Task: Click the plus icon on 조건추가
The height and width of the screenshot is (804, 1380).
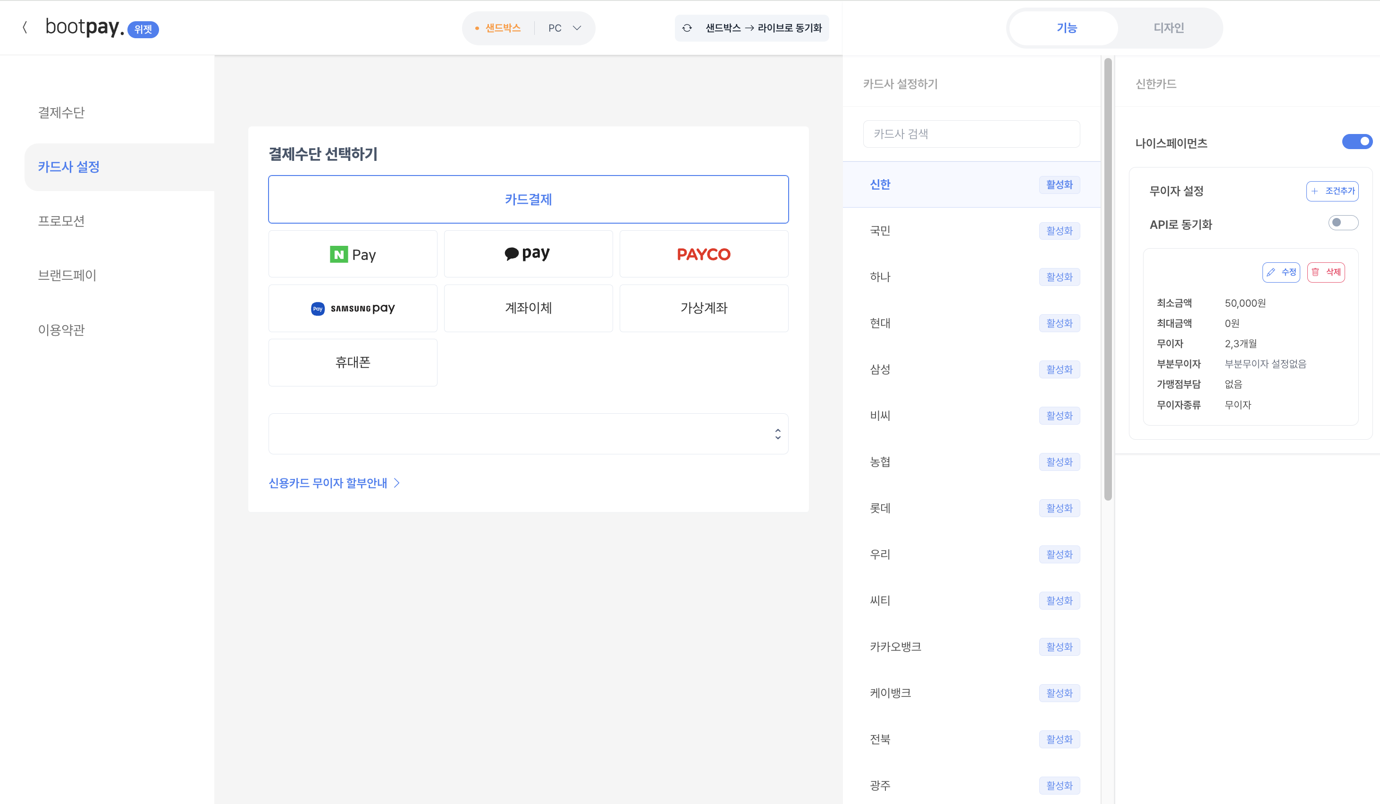Action: click(1316, 191)
